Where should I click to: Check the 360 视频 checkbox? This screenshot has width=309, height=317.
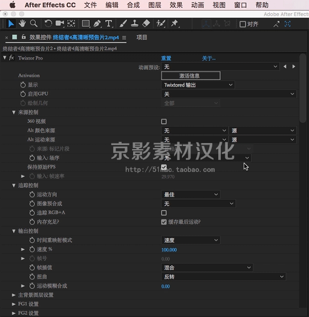(164, 122)
